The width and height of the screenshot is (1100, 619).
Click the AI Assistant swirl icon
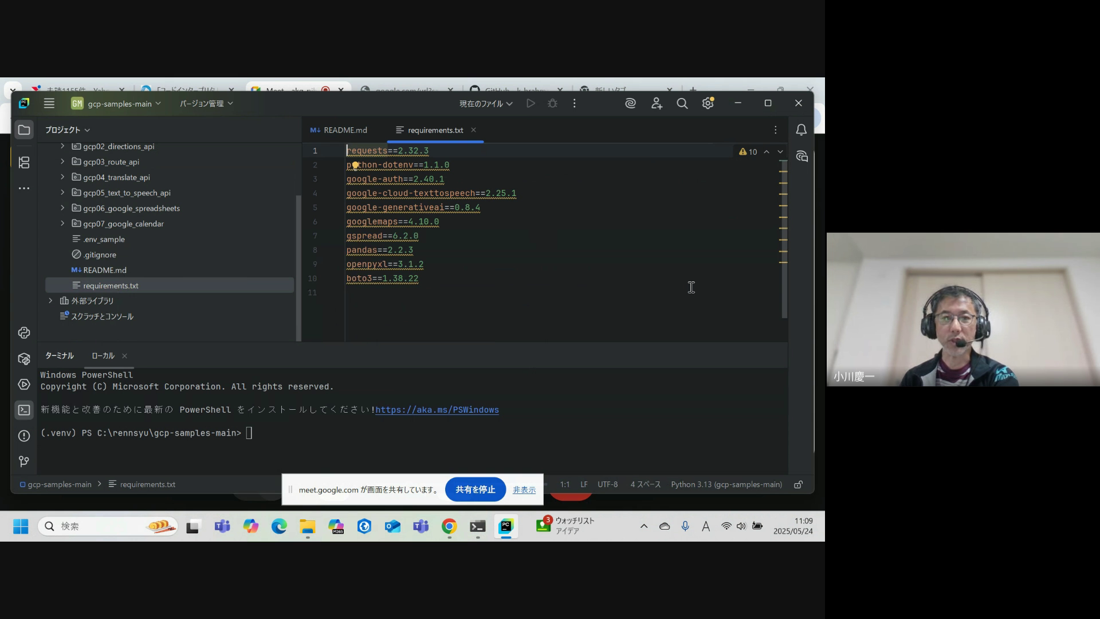(630, 104)
